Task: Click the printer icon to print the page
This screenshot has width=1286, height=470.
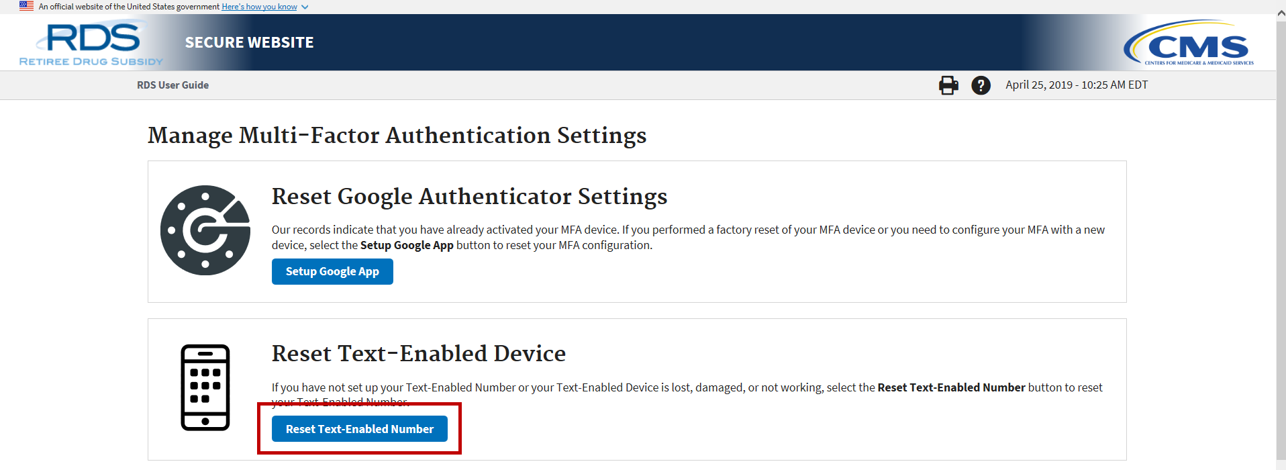Action: [948, 85]
